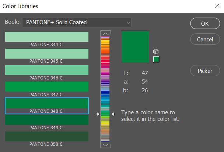The height and width of the screenshot is (152, 224).
Task: Click the a value -54
Action: pos(144,82)
